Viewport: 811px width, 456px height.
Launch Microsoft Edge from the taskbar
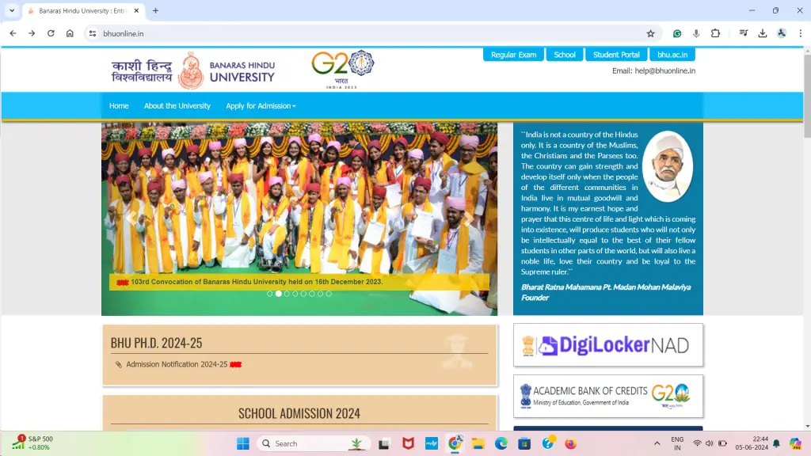pyautogui.click(x=501, y=443)
